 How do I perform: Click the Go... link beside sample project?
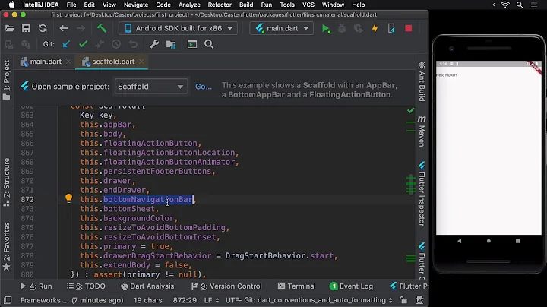(204, 87)
